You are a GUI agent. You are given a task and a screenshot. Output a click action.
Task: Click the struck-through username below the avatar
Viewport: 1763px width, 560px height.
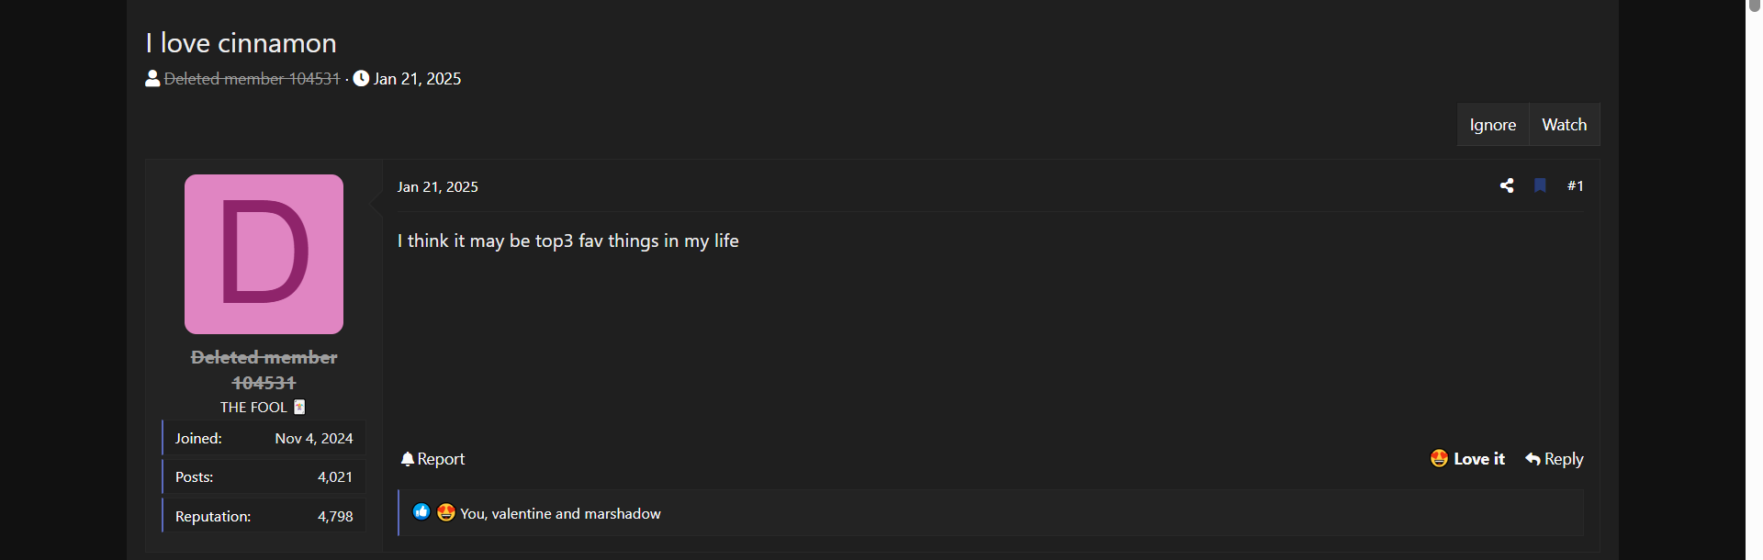point(264,369)
